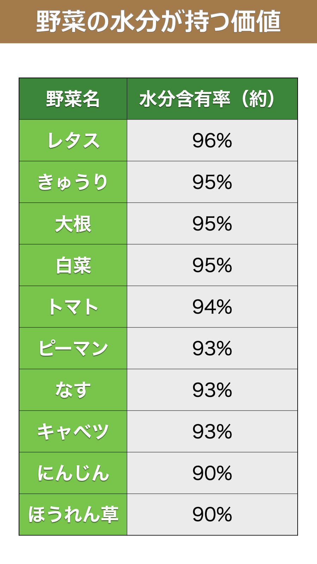Image resolution: width=317 pixels, height=564 pixels.
Task: Select the 白菜 name cell
Action: [73, 265]
